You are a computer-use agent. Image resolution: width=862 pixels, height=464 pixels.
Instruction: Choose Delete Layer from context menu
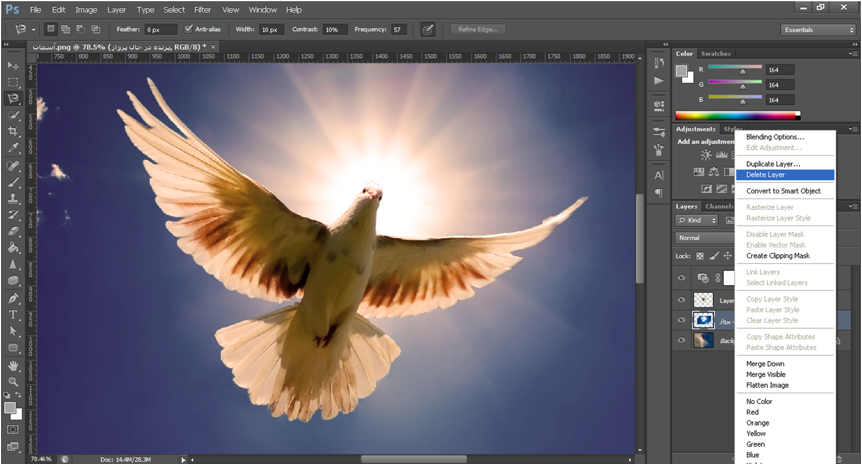[785, 175]
